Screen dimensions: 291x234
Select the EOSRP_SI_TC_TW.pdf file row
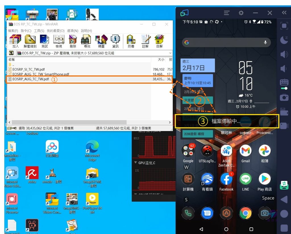pyautogui.click(x=90, y=69)
